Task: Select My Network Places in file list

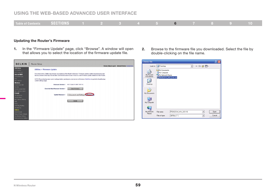Action: (164, 75)
